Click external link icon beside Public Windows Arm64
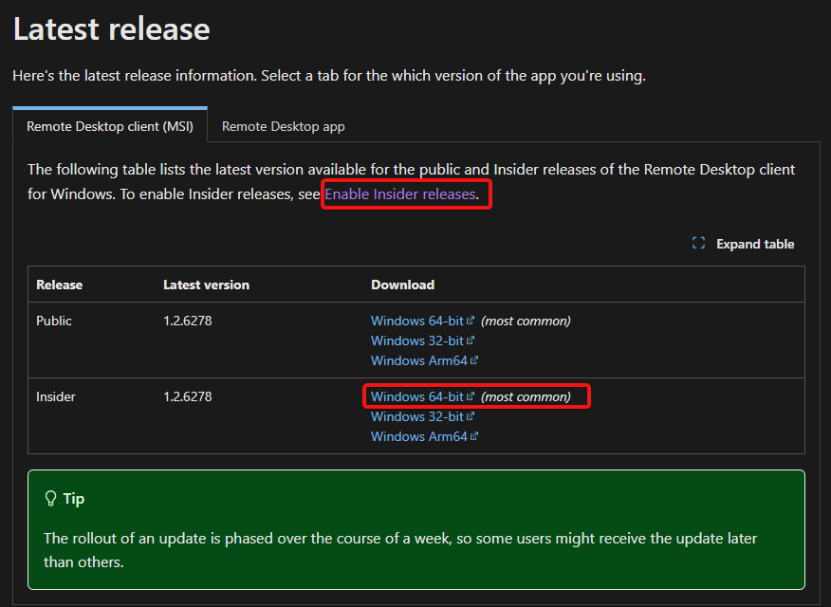This screenshot has width=831, height=607. pyautogui.click(x=473, y=360)
